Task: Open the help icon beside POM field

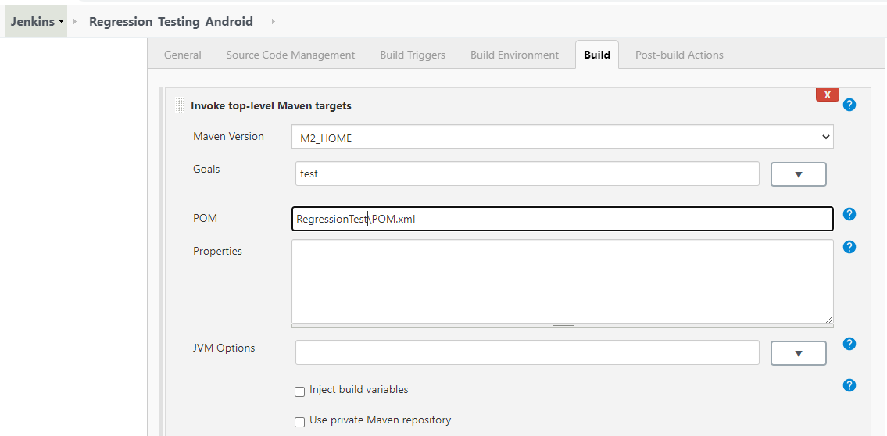Action: (x=849, y=214)
